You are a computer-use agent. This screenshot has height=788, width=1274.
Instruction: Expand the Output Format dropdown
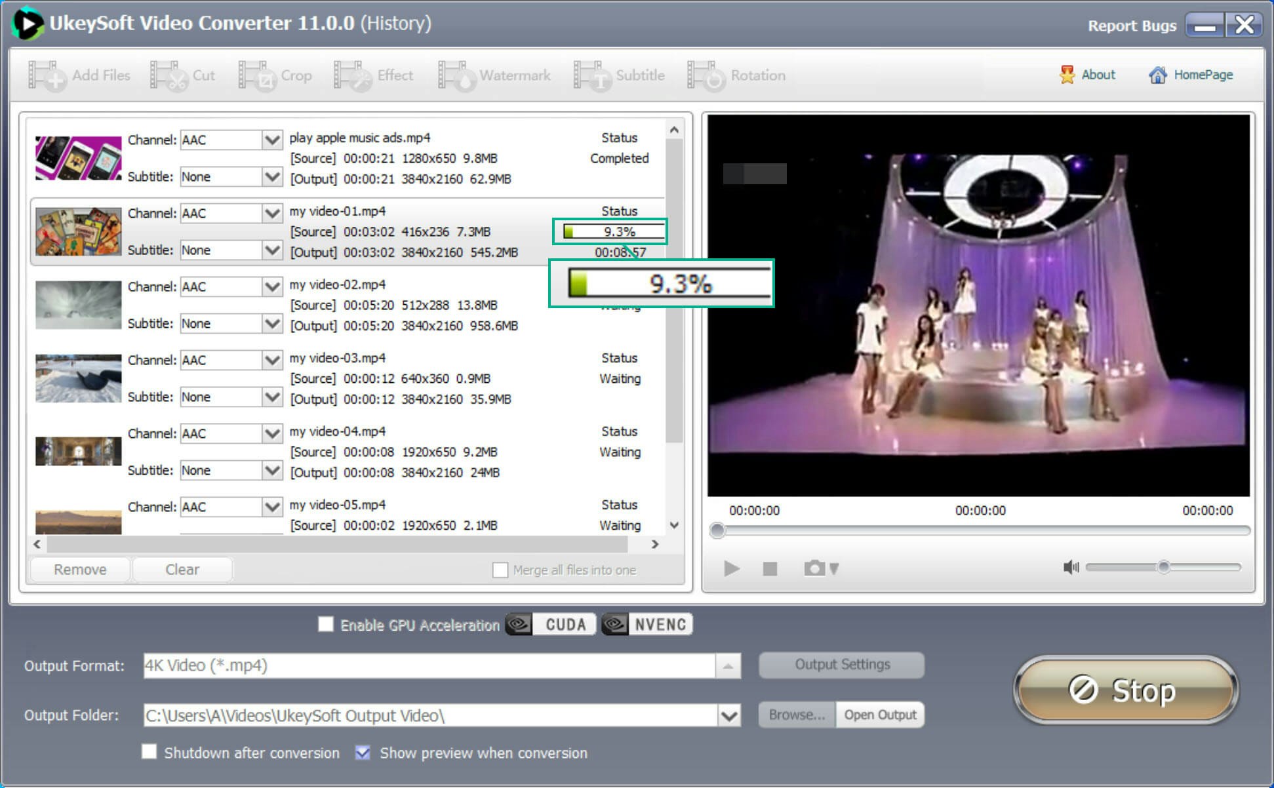click(x=728, y=666)
